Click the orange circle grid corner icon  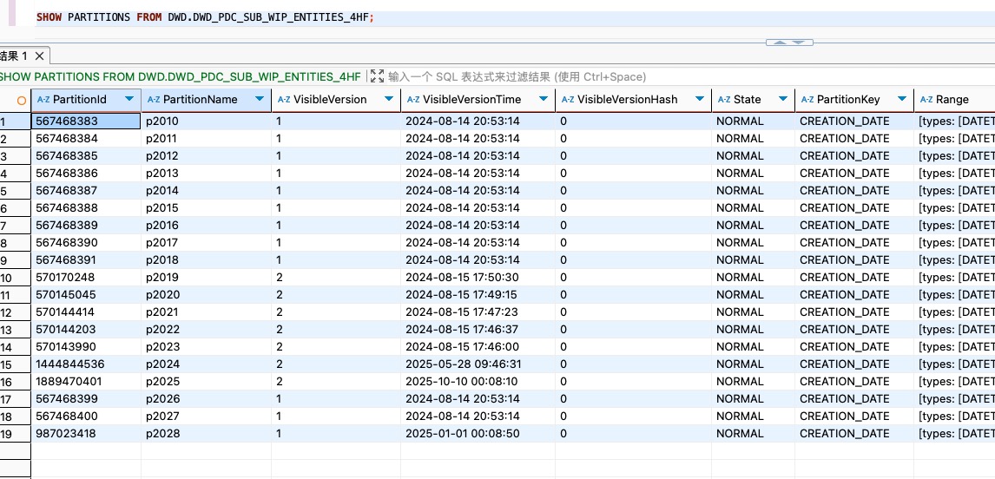[22, 100]
